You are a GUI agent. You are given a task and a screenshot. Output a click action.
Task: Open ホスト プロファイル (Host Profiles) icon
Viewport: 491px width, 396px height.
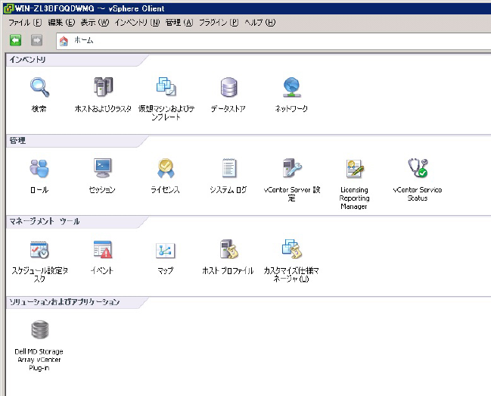229,249
